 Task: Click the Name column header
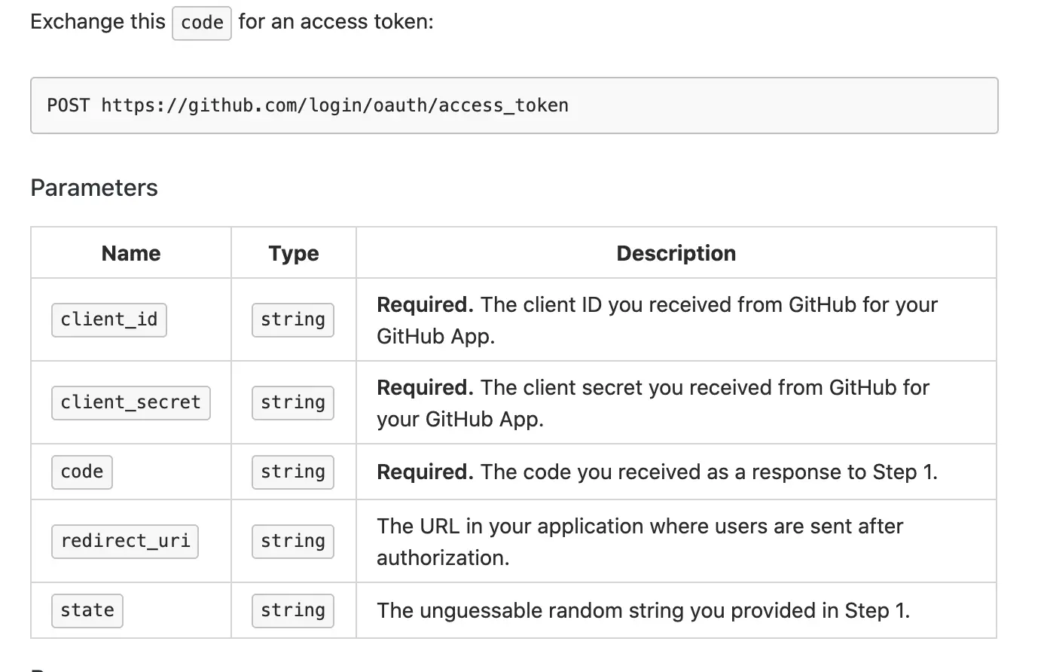(x=131, y=253)
